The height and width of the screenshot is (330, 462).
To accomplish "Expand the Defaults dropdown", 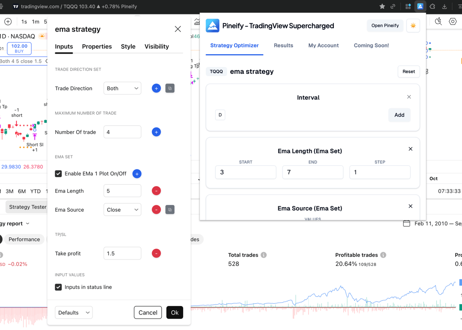I will [74, 312].
